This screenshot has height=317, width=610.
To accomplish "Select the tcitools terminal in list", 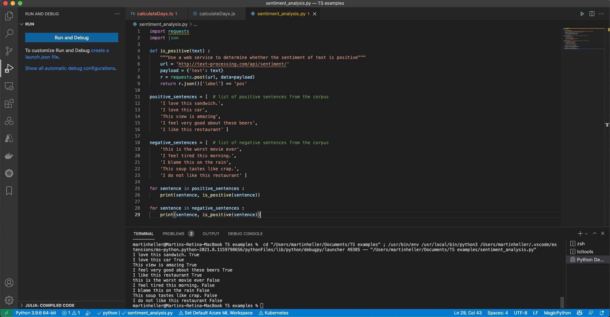I will point(587,252).
